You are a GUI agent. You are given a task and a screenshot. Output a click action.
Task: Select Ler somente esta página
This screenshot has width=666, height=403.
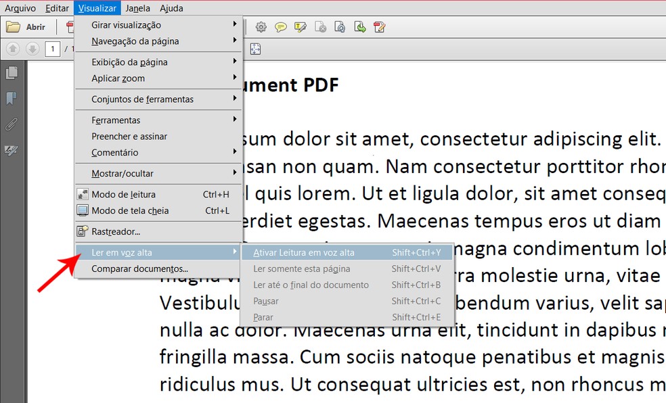coord(347,268)
